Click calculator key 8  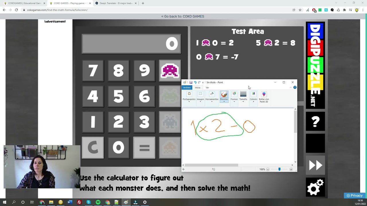pyautogui.click(x=118, y=71)
